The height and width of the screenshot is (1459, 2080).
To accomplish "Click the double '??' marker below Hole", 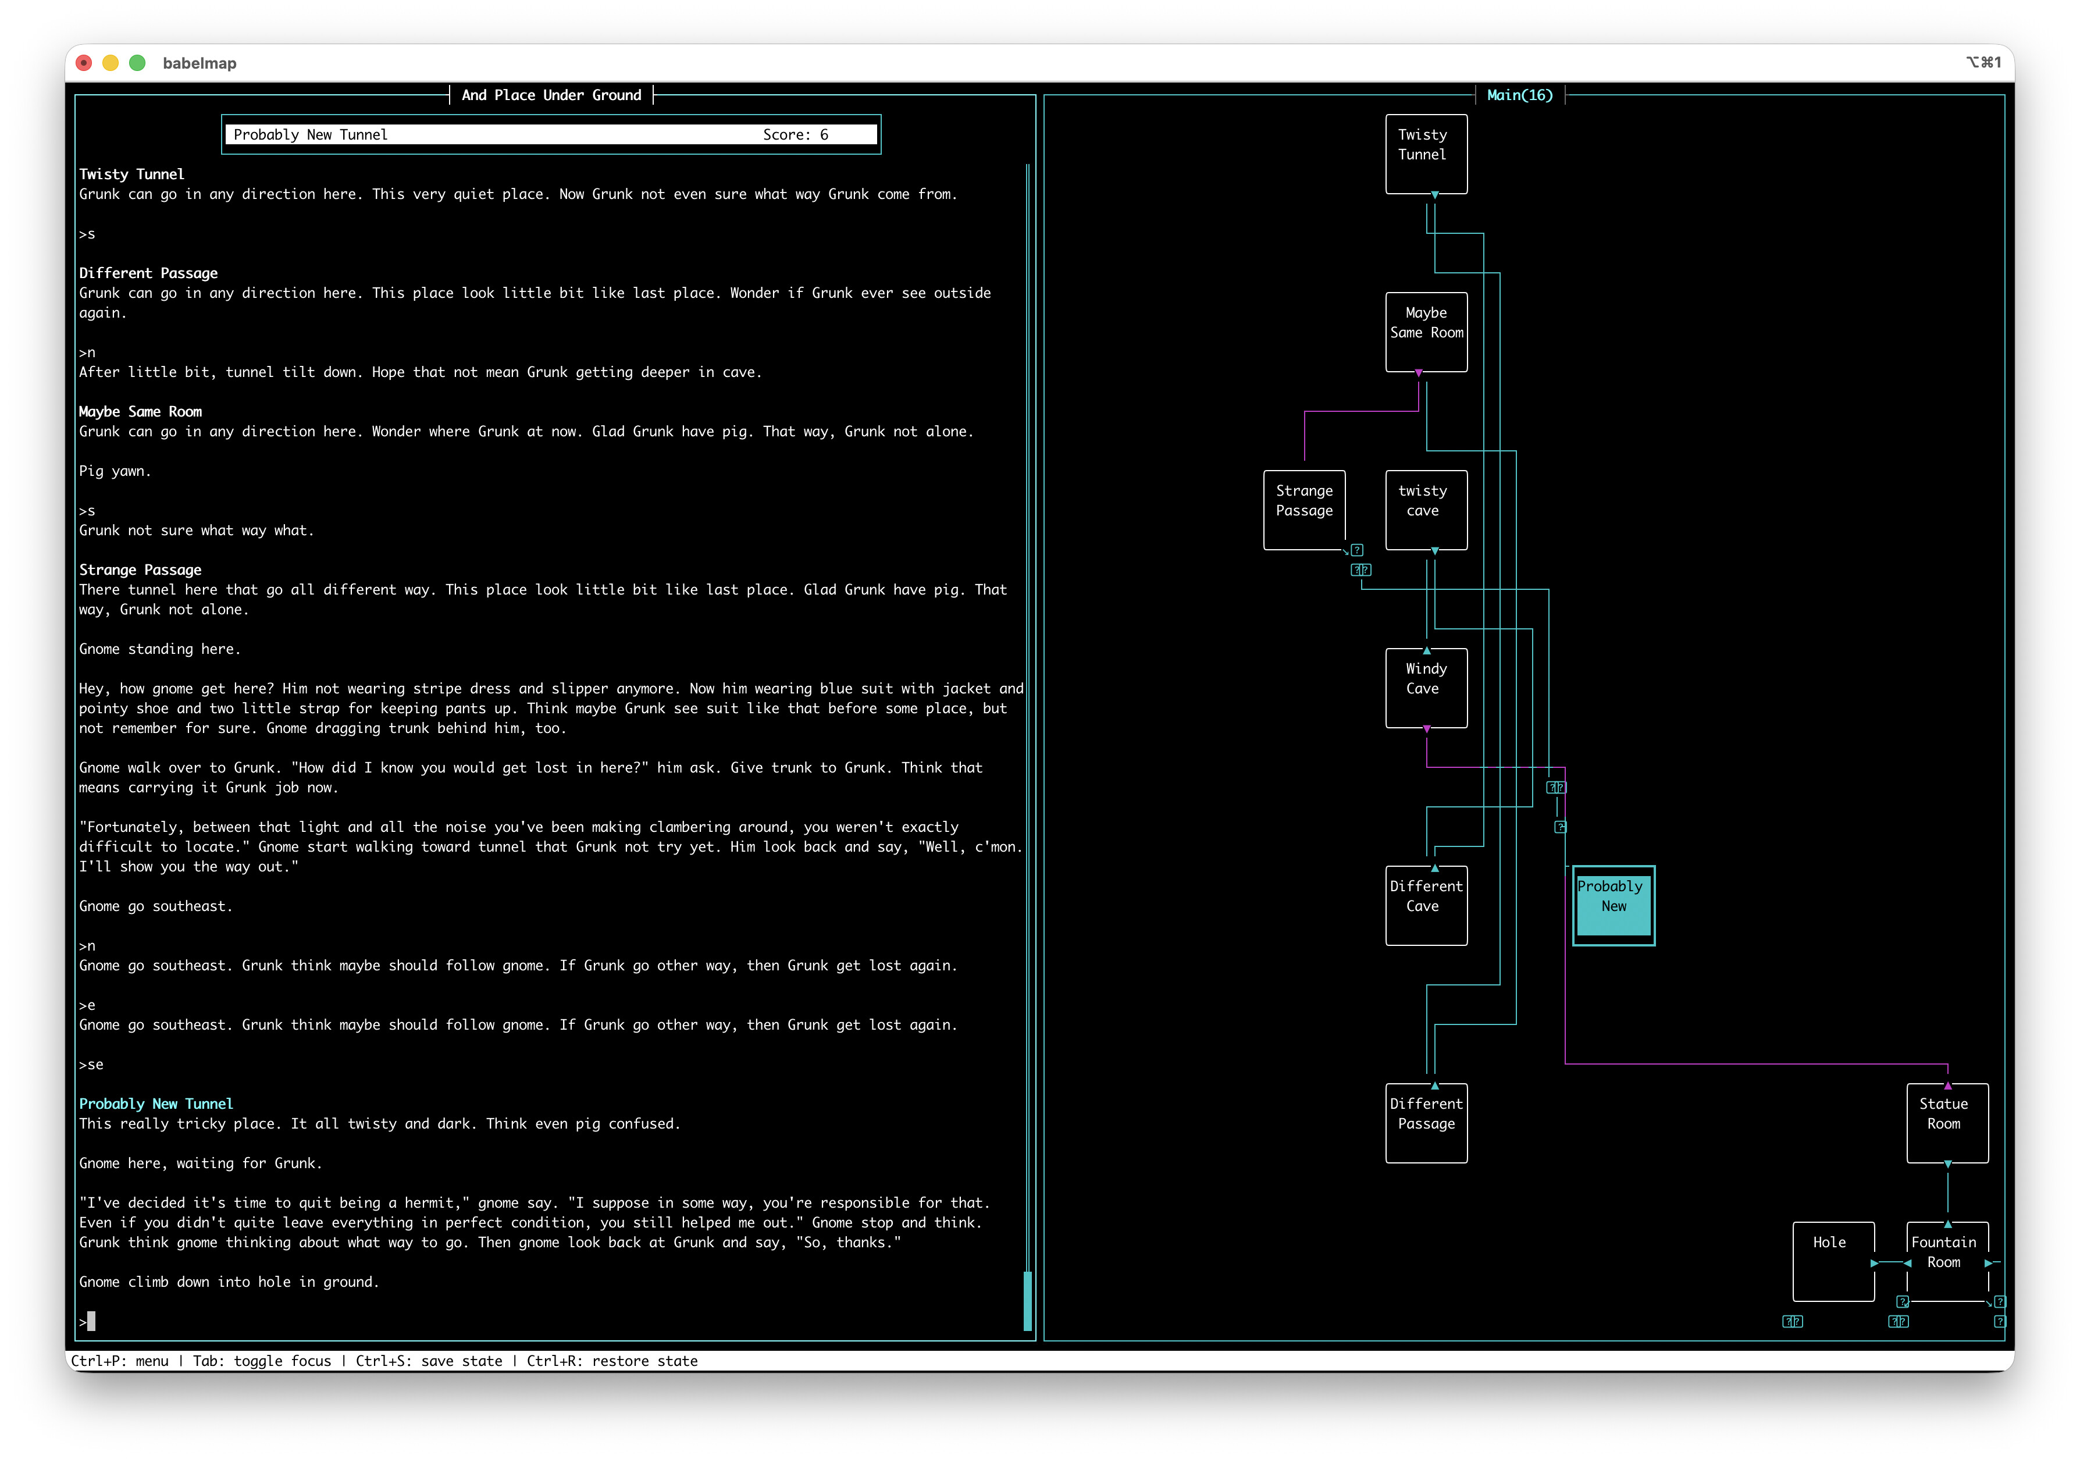I will pos(1792,1321).
